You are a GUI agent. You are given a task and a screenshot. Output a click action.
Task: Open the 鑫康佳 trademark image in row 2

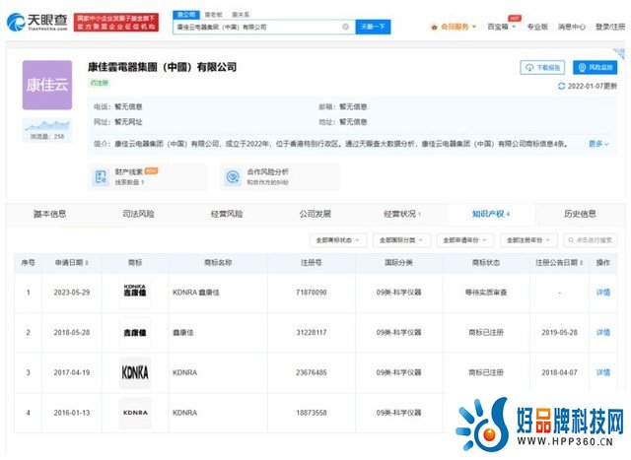pyautogui.click(x=135, y=333)
